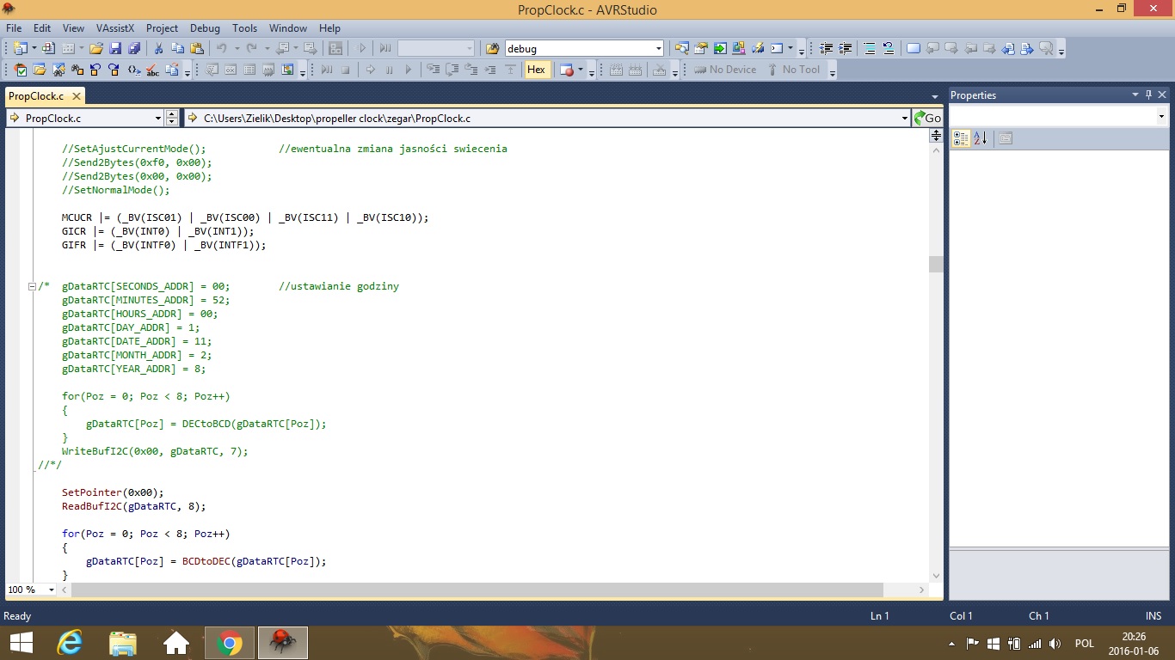Open the breakpoint icon dropdown arrow
Image resolution: width=1175 pixels, height=660 pixels.
coord(581,70)
